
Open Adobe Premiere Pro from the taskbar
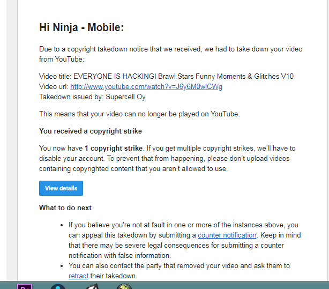[x=25, y=286]
